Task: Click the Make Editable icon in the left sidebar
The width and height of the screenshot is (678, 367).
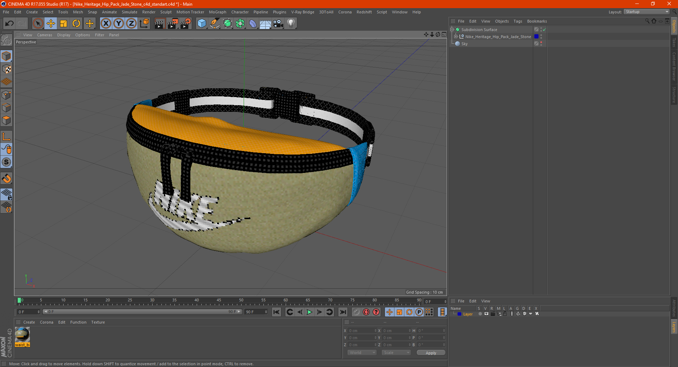Action: point(6,40)
